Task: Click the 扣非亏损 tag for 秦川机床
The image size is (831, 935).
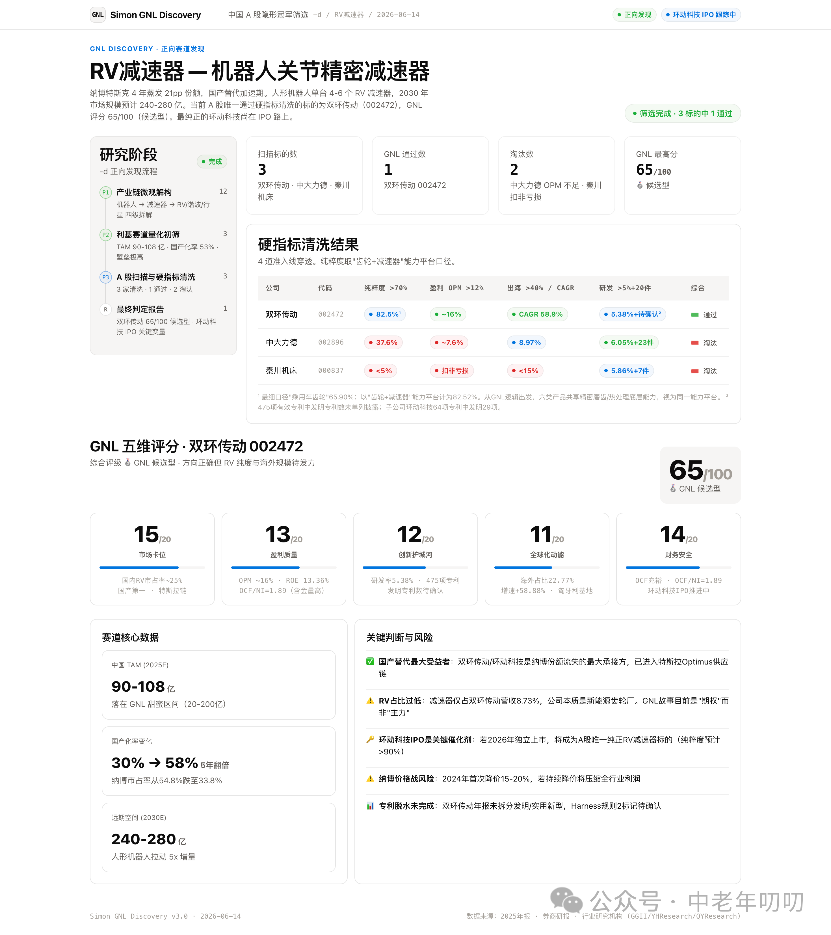Action: click(x=452, y=371)
